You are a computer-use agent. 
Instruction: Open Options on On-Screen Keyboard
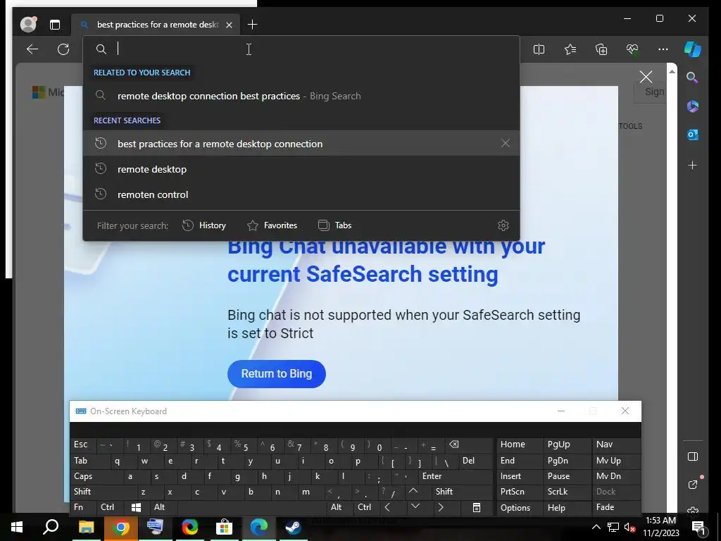[520, 507]
